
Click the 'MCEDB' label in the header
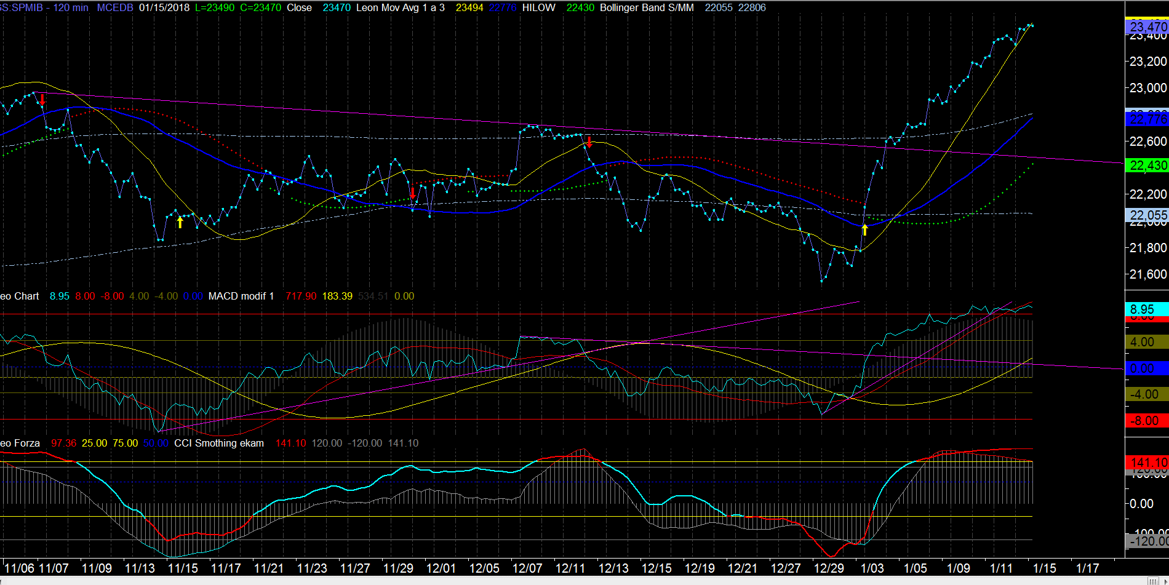point(115,8)
